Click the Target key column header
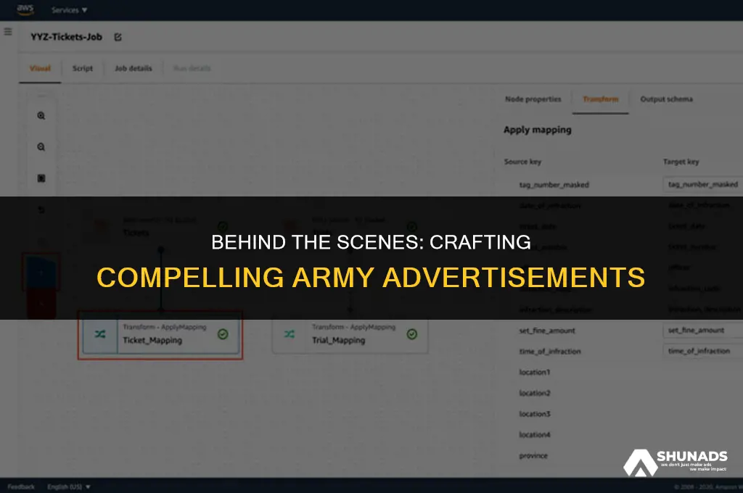This screenshot has width=743, height=493. pyautogui.click(x=681, y=162)
